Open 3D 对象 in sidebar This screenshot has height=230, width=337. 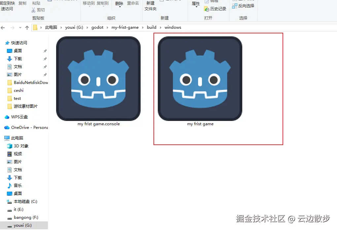pos(17,146)
